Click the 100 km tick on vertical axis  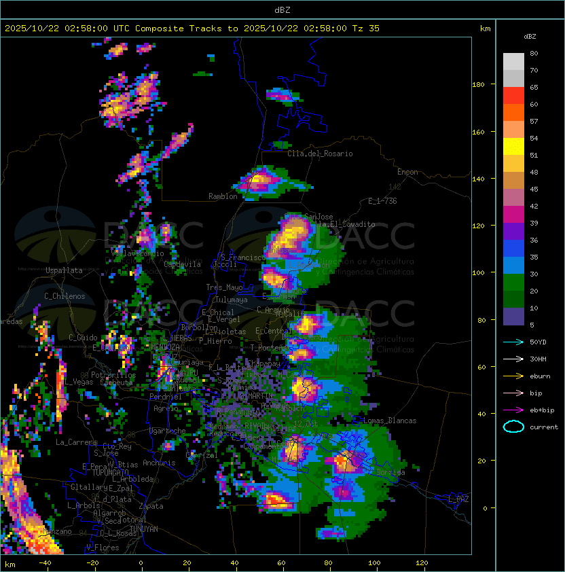click(x=478, y=272)
